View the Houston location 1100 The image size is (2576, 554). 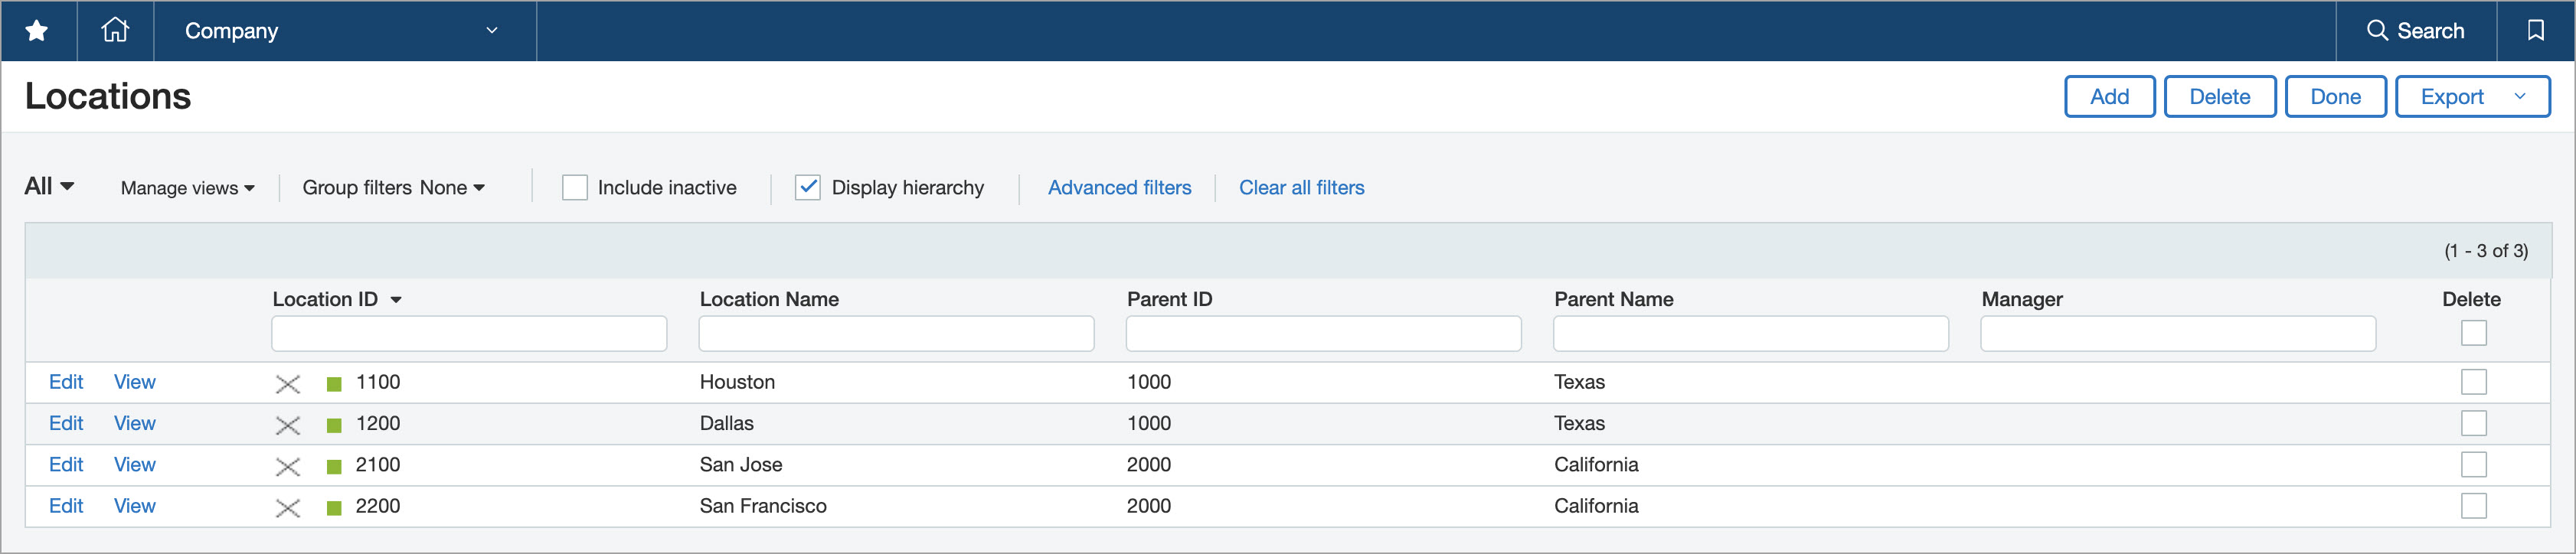click(134, 382)
